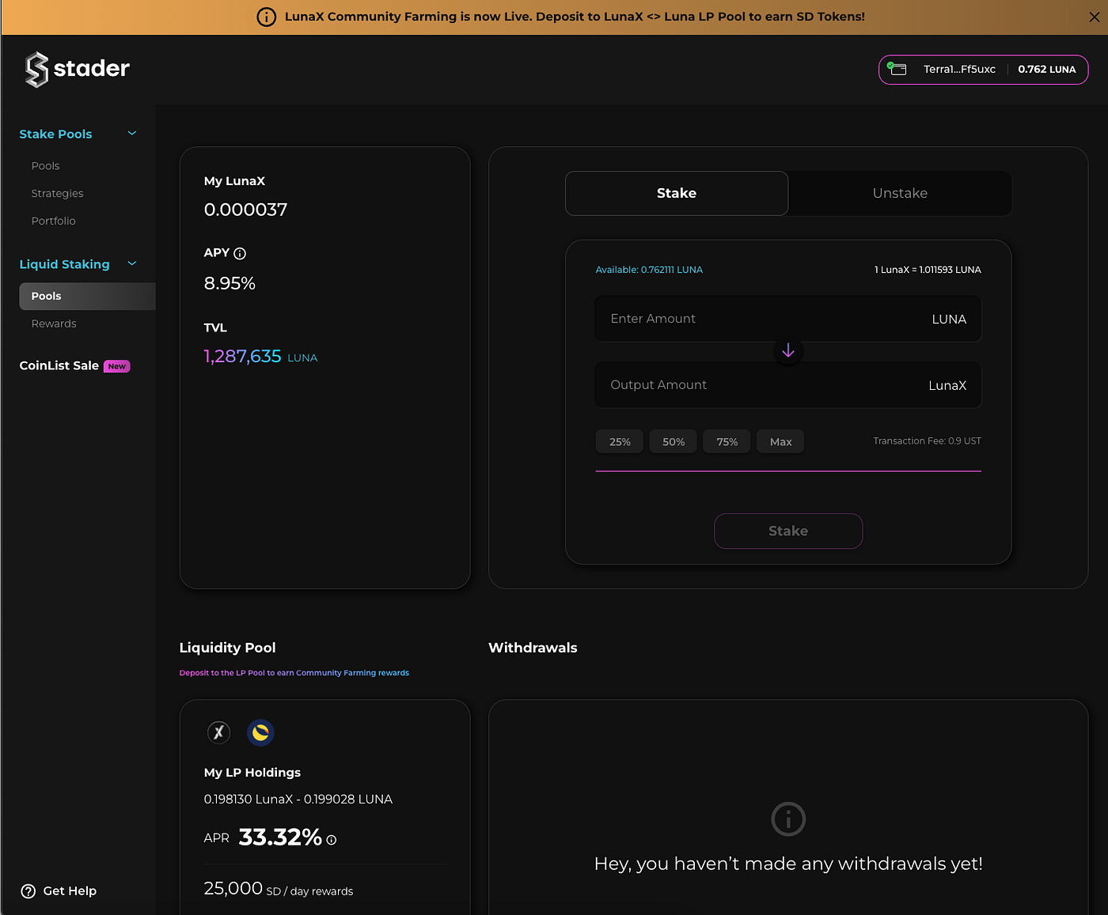Open the APR 33.32% info icon
The width and height of the screenshot is (1108, 915).
point(332,840)
